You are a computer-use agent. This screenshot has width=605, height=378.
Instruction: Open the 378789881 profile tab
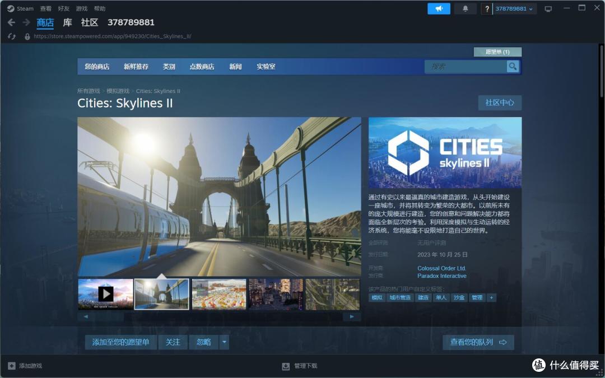(131, 22)
